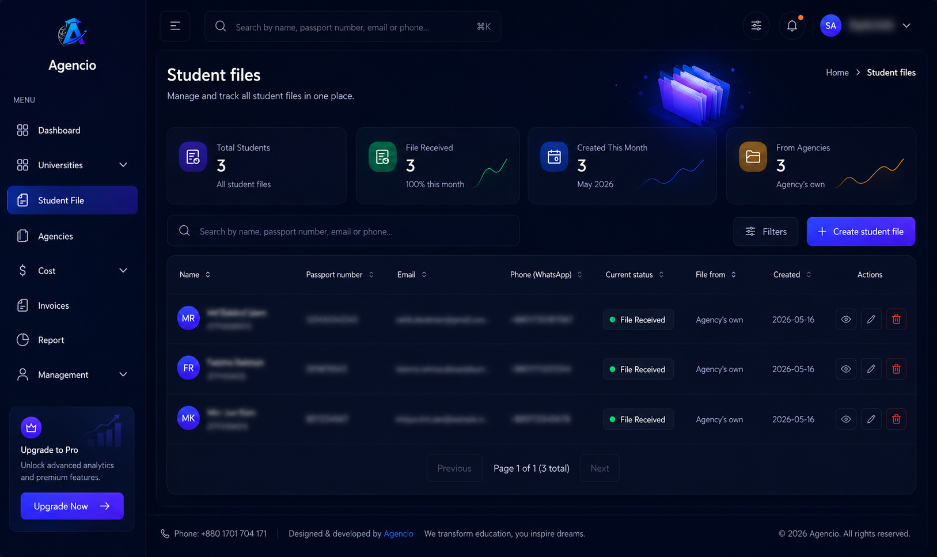Image resolution: width=937 pixels, height=557 pixels.
Task: Edit the MK student row
Action: pyautogui.click(x=871, y=419)
